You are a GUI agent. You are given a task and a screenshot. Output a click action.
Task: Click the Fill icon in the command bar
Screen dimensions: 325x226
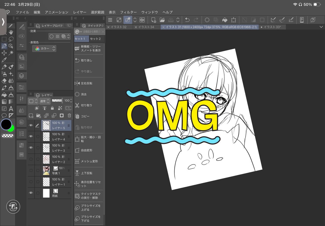(225, 20)
